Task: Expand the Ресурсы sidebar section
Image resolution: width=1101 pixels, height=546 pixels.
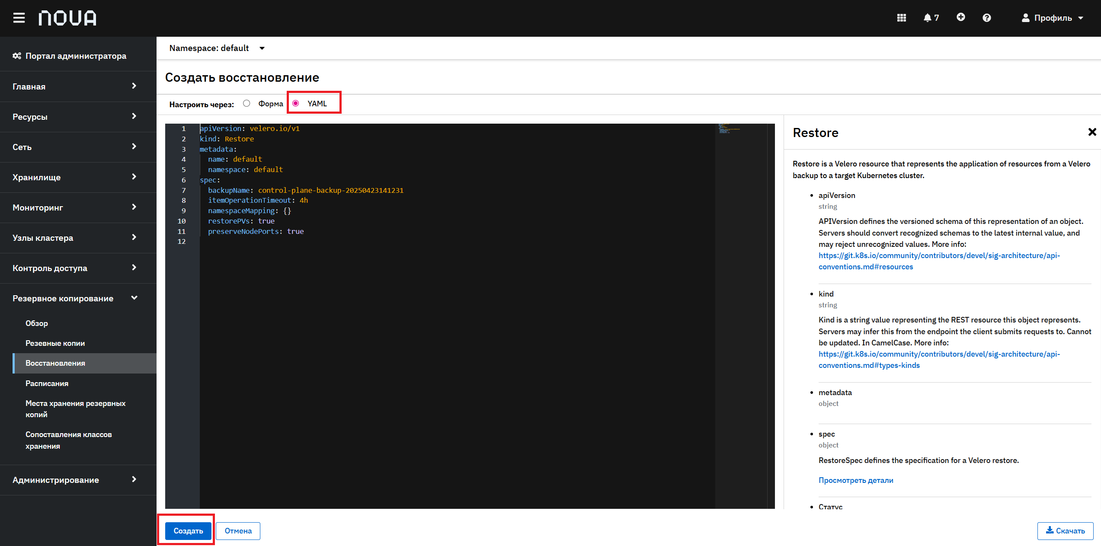Action: (x=78, y=117)
